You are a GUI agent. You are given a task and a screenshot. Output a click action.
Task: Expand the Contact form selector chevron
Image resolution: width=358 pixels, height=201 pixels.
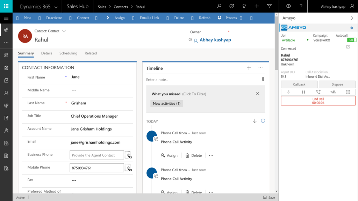pos(64,31)
